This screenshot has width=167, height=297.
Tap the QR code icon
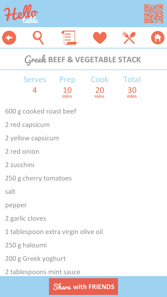[x=154, y=14]
